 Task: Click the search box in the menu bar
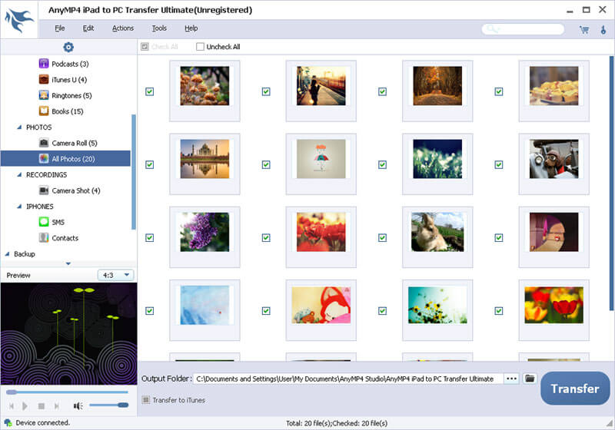523,29
